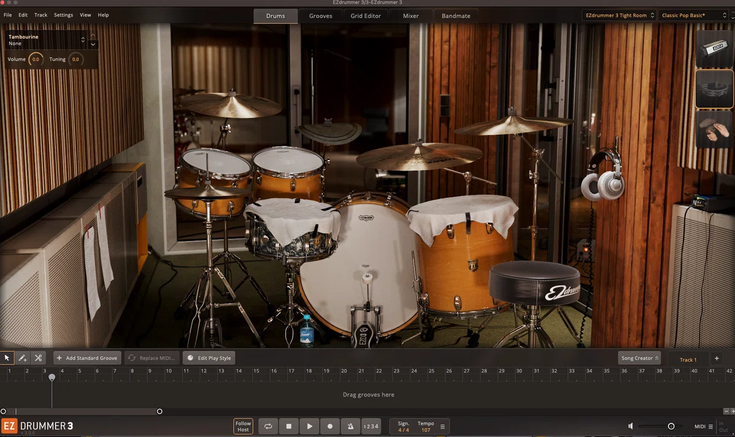Select the arrow pointer tool
The image size is (735, 437).
pos(7,358)
